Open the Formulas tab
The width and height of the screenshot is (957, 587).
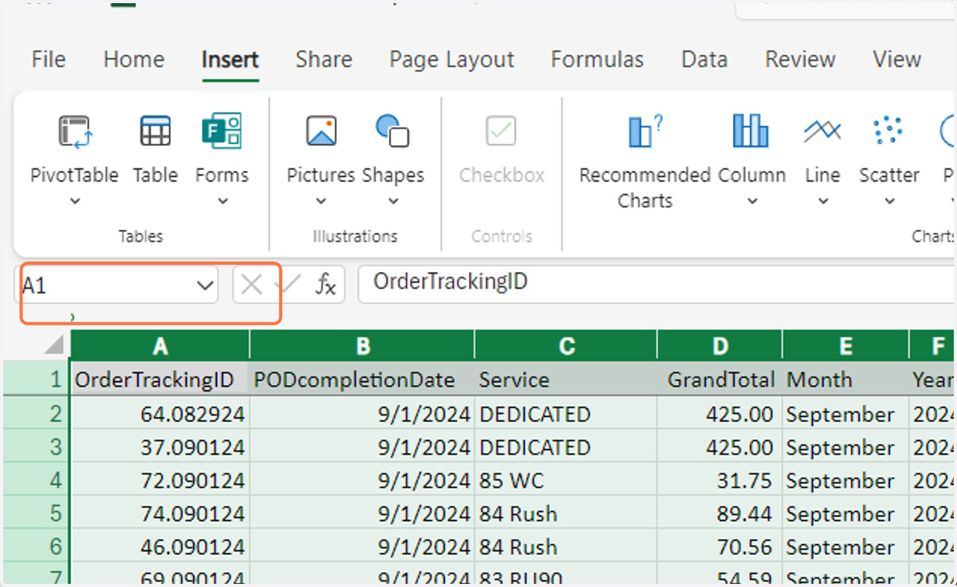pyautogui.click(x=597, y=60)
